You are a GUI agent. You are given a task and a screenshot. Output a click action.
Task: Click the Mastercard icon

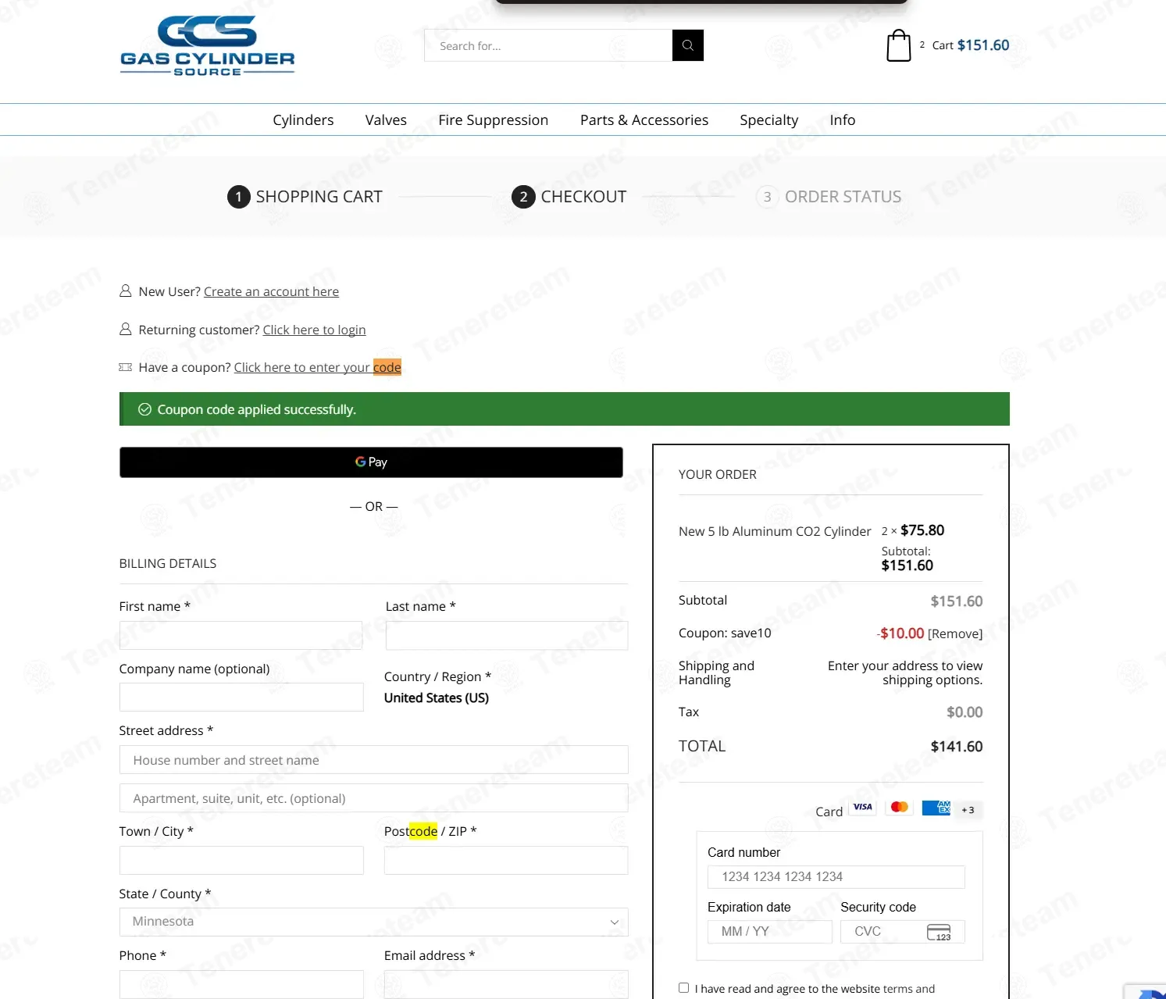(x=899, y=808)
